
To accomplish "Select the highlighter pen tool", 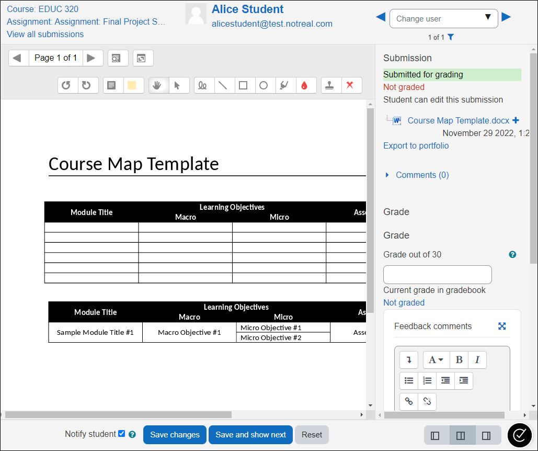I will coord(284,85).
